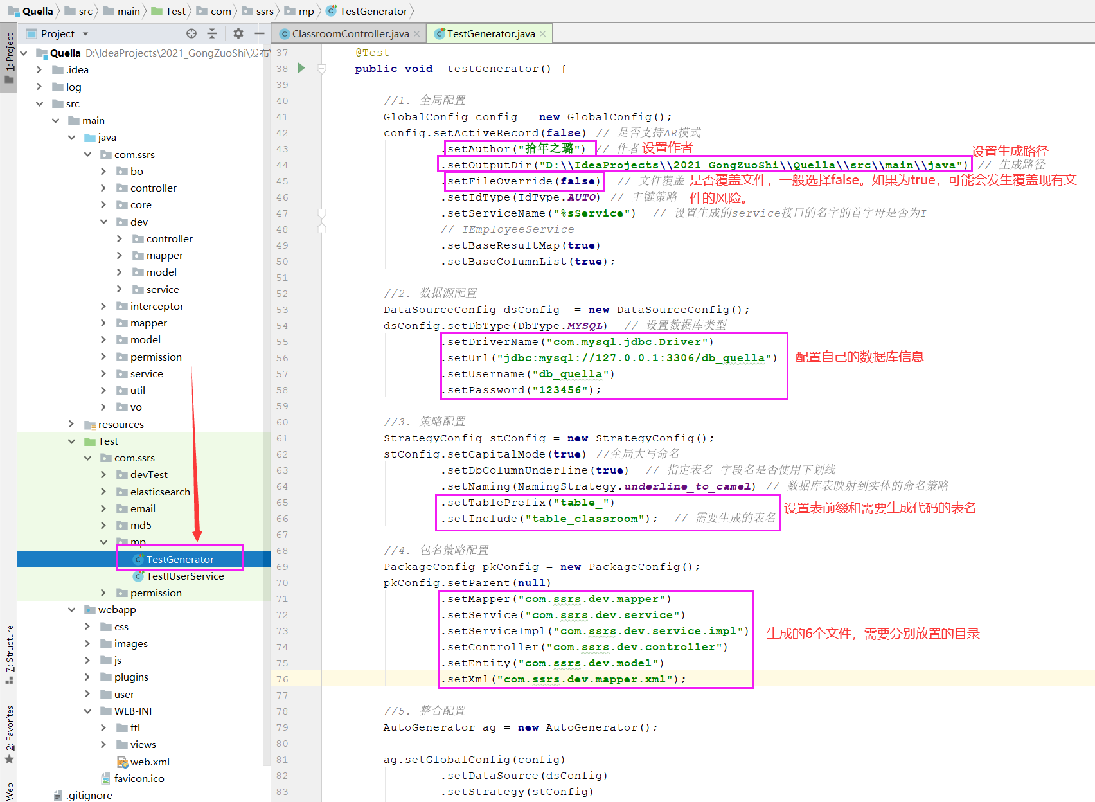Viewport: 1095px width, 802px height.
Task: Select the Scroll from Source target icon
Action: point(191,33)
